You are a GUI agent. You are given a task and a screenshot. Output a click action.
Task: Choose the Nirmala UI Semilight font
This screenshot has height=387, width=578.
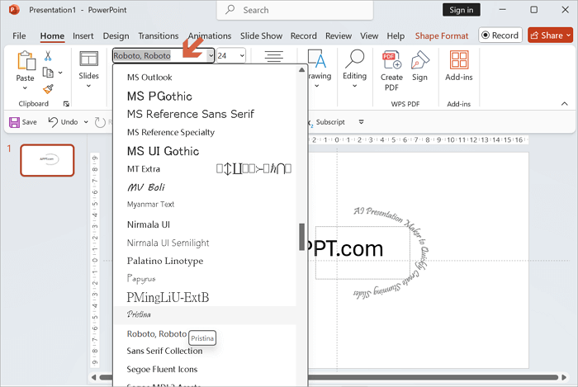pyautogui.click(x=205, y=243)
